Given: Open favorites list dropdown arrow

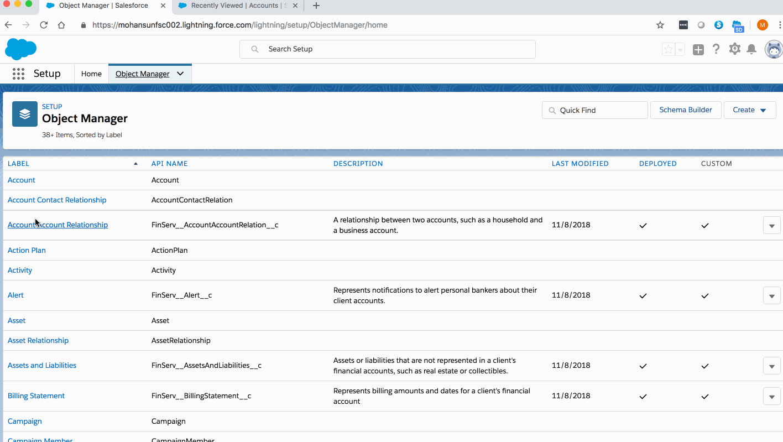Looking at the screenshot, I should pos(680,50).
